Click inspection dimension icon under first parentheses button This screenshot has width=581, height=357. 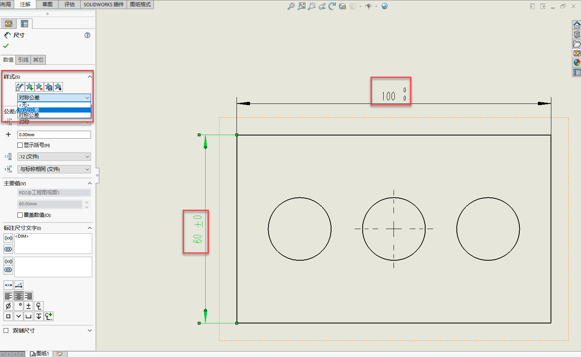click(x=8, y=249)
